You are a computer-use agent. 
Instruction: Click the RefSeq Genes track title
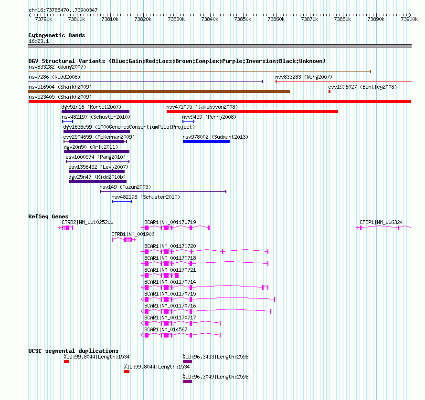48,216
